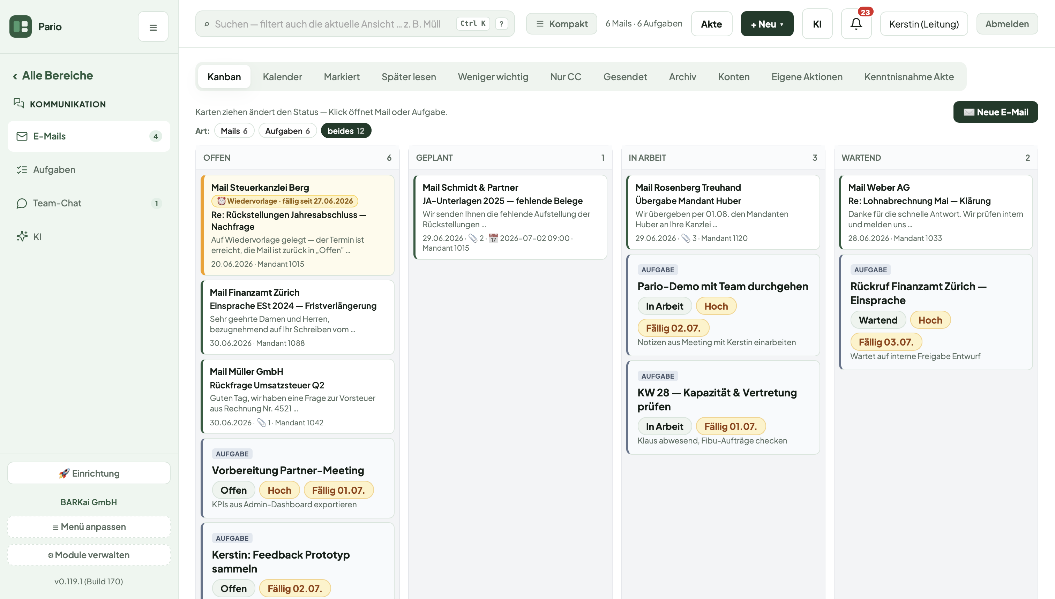Open the Kenntnisnahme Akte tab
The image size is (1055, 599).
click(909, 76)
